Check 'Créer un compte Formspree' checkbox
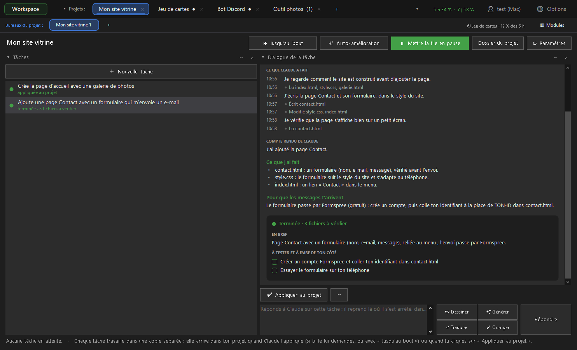 [x=275, y=262]
